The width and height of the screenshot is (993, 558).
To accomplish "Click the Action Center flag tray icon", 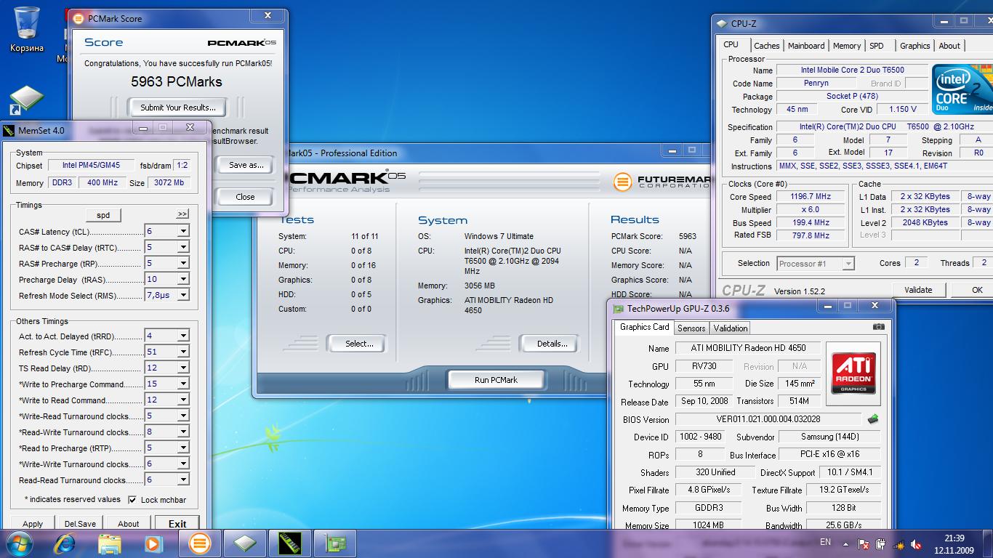I will [864, 543].
